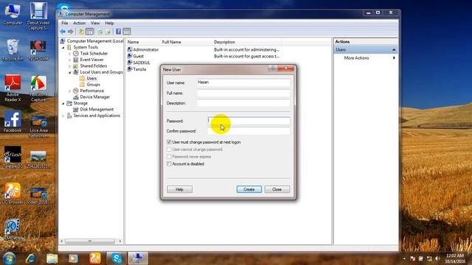Click the Forward arrow in the toolbar
The width and height of the screenshot is (472, 265).
pos(71,32)
